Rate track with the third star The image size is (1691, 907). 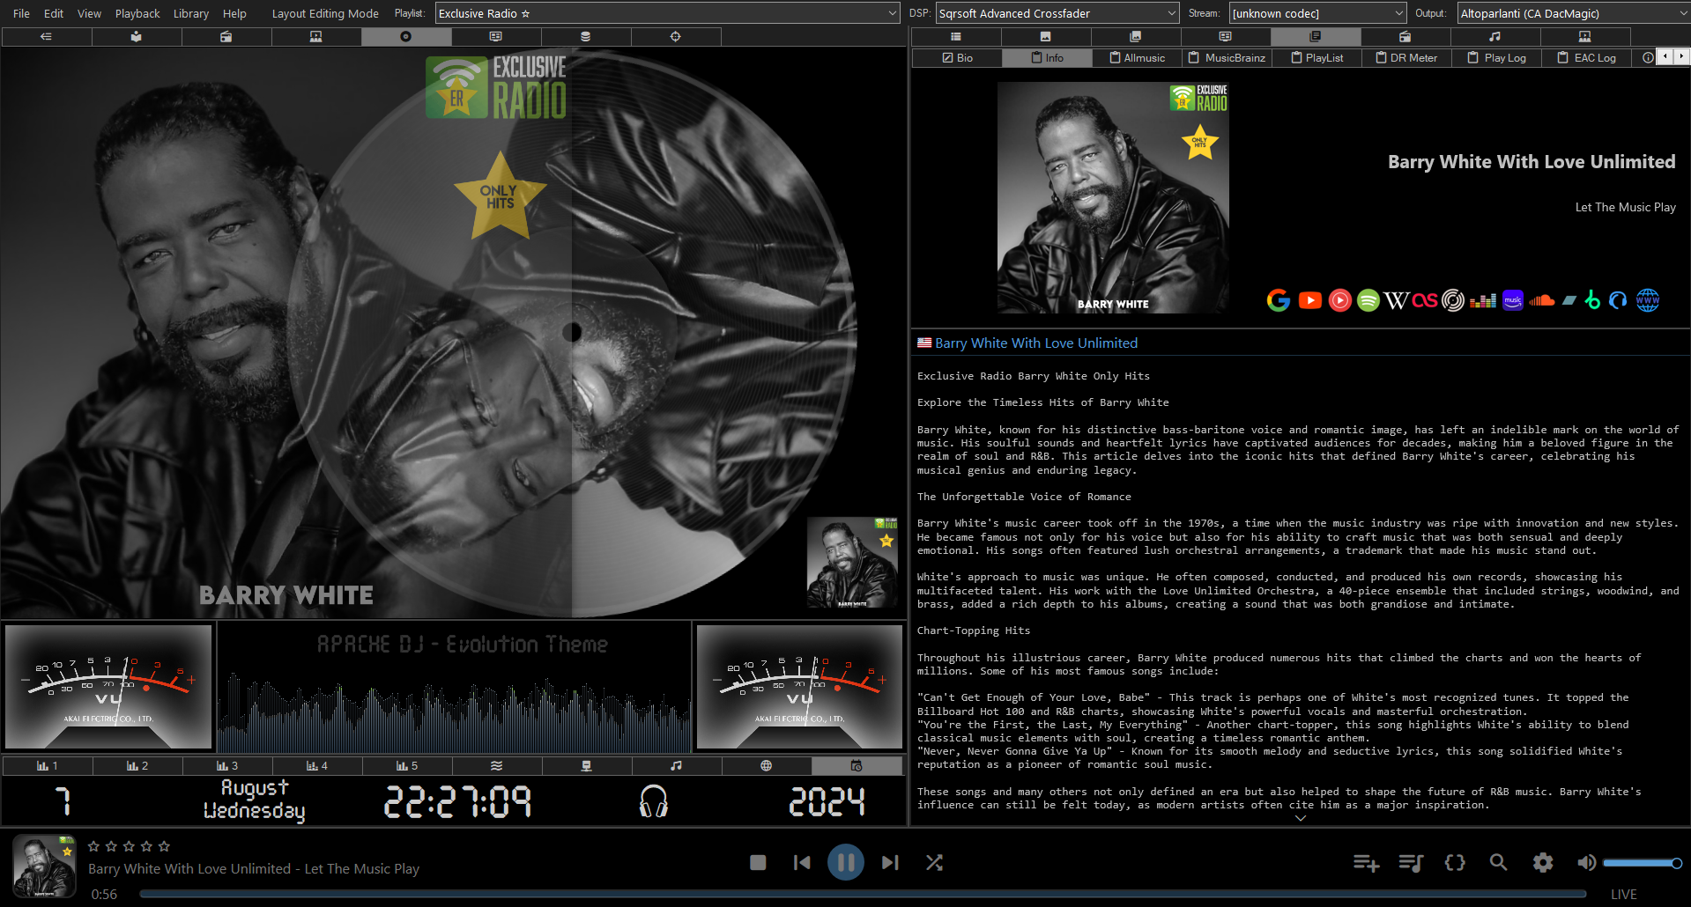click(x=129, y=846)
